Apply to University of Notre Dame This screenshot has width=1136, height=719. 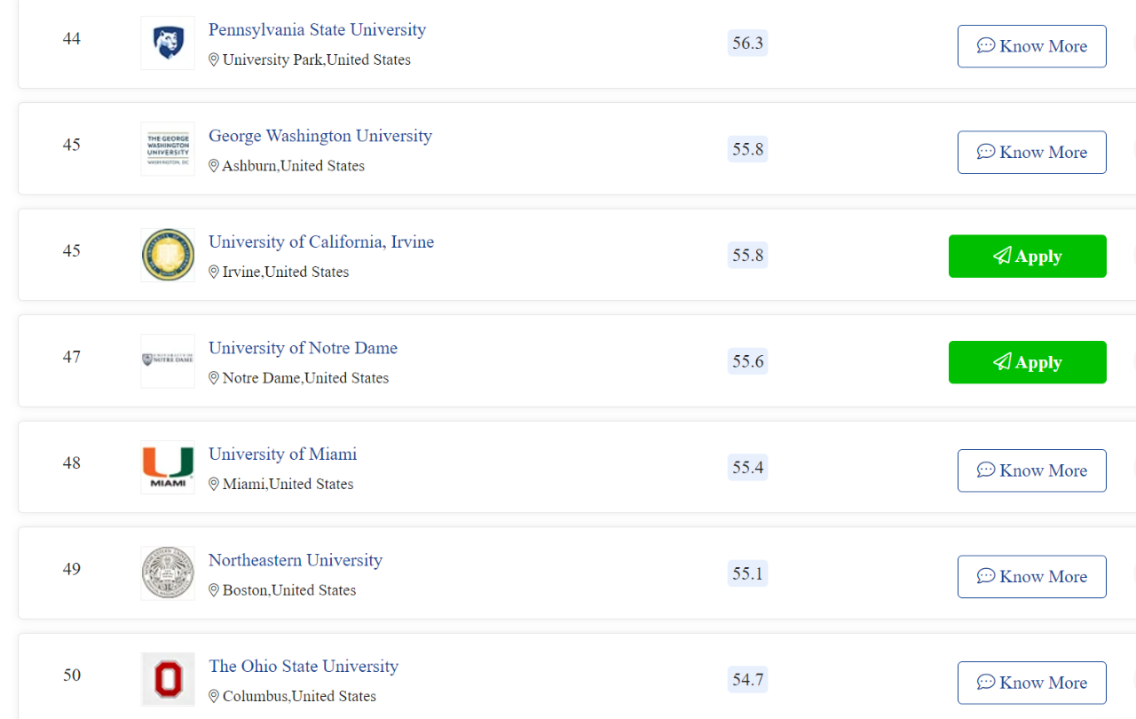pyautogui.click(x=1028, y=362)
